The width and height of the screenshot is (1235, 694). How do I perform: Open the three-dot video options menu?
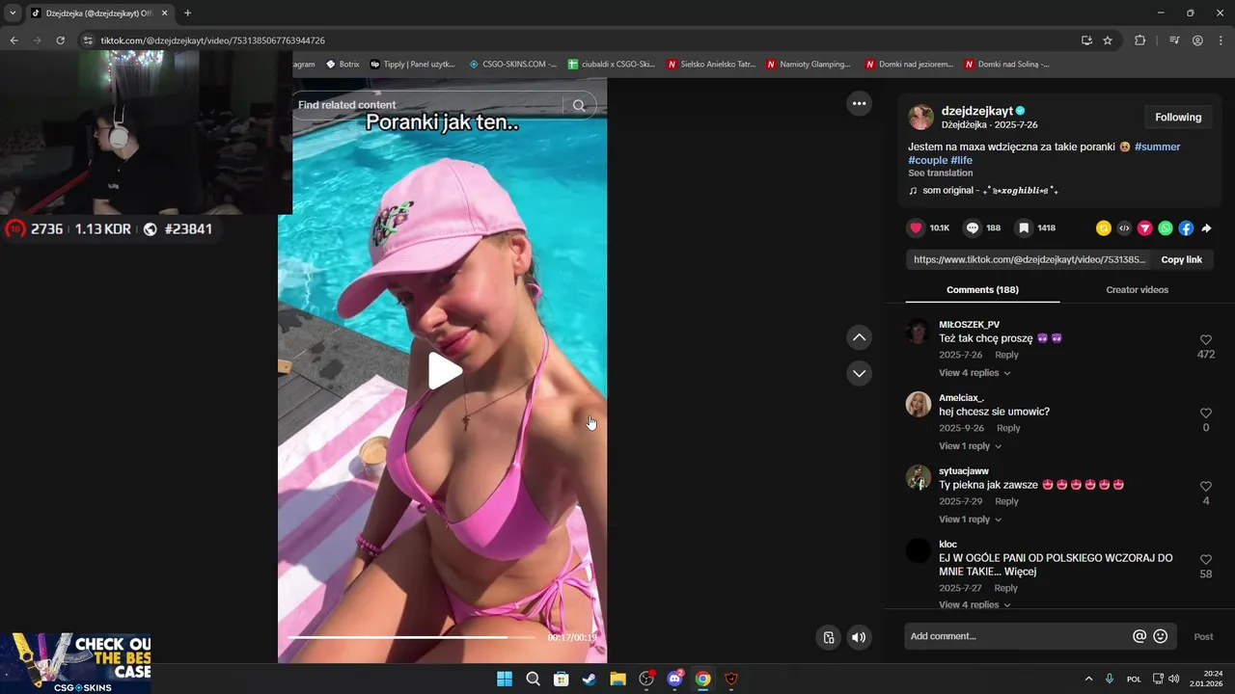pyautogui.click(x=859, y=103)
